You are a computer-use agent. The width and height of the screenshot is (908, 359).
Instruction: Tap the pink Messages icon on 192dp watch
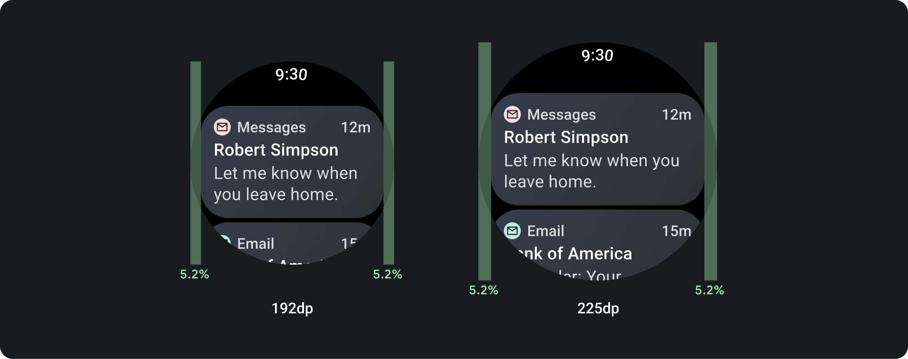pos(222,127)
